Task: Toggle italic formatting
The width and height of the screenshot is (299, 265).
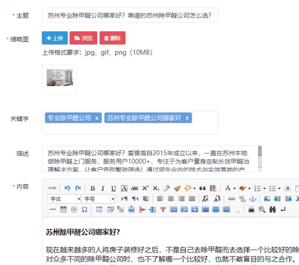Action: 103,188
